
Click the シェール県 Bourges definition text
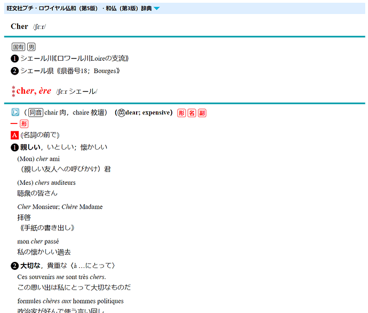70,70
